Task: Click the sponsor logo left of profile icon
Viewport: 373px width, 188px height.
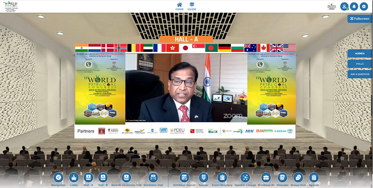Action: (332, 6)
